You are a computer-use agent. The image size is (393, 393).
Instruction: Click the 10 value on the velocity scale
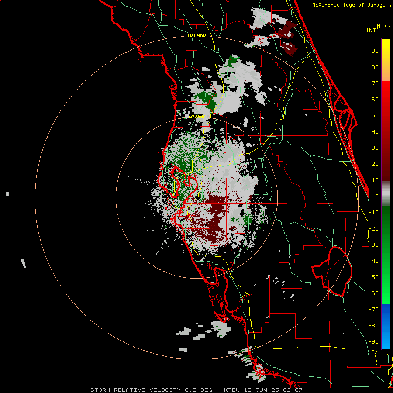[x=375, y=180]
